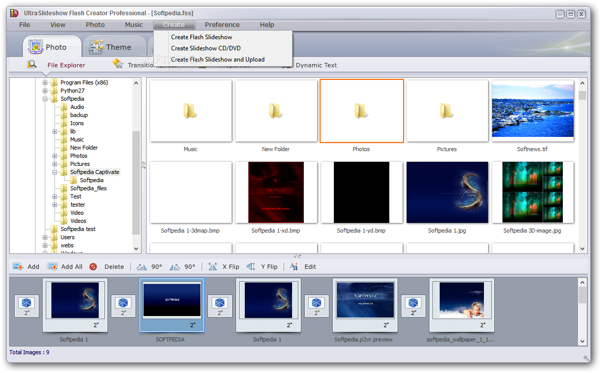Expand the Users folder node
Viewport: 601px width, 373px height.
45,237
